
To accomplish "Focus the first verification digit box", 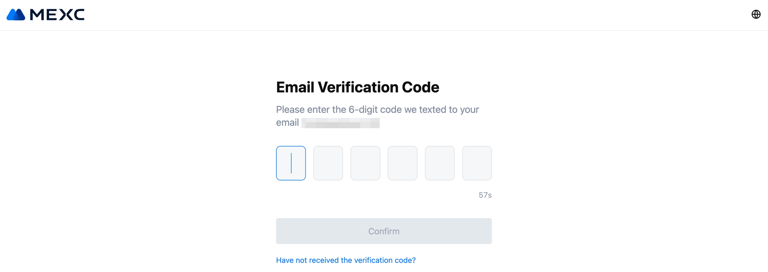I will point(291,163).
